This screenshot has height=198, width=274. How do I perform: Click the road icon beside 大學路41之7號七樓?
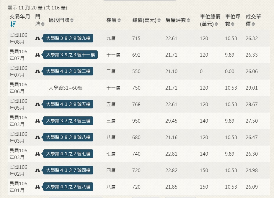[x=37, y=154]
